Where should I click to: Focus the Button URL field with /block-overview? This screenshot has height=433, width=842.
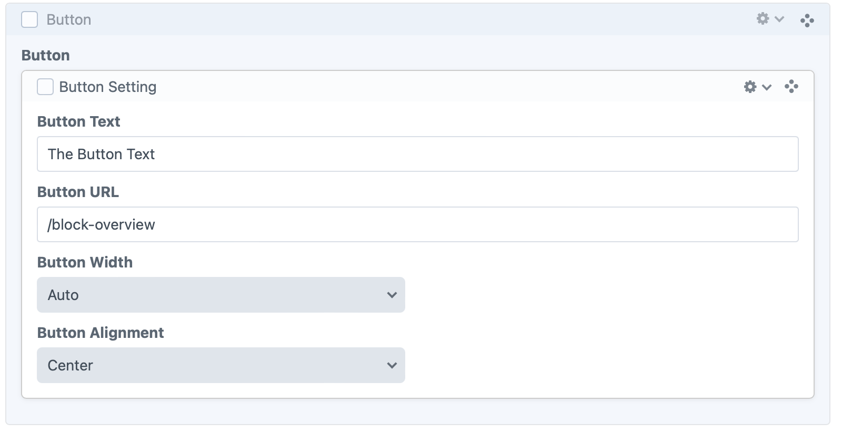pos(417,224)
